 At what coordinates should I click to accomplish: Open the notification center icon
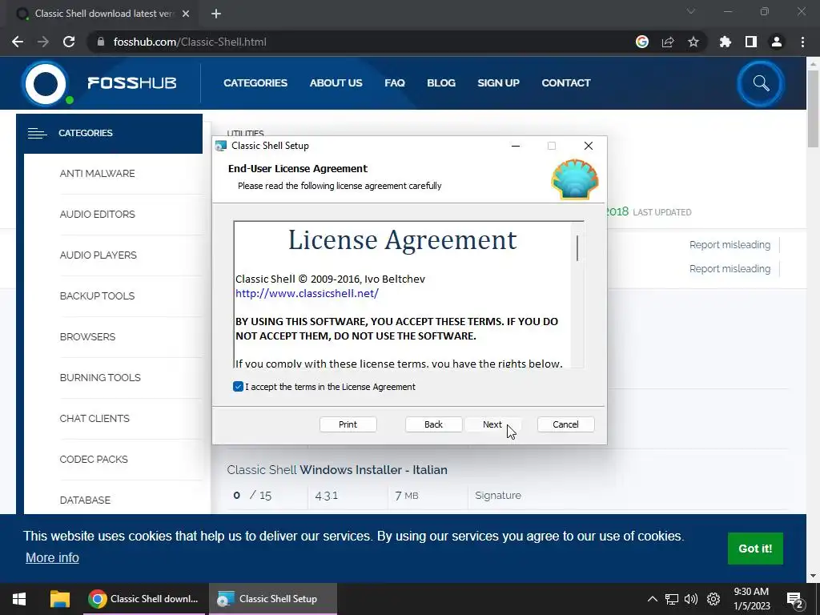[x=795, y=600]
